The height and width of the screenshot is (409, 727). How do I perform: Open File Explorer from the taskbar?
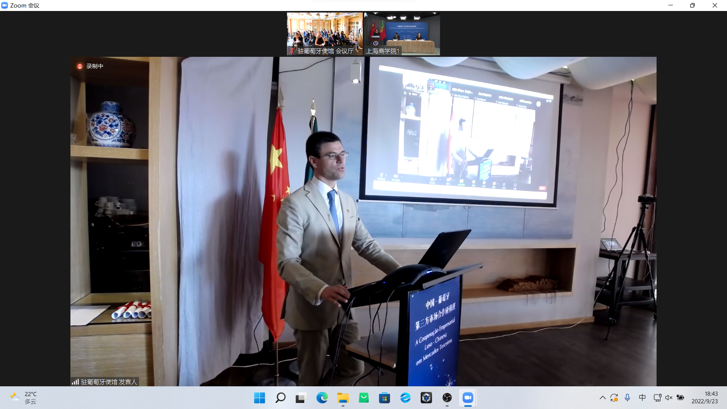[x=343, y=398]
